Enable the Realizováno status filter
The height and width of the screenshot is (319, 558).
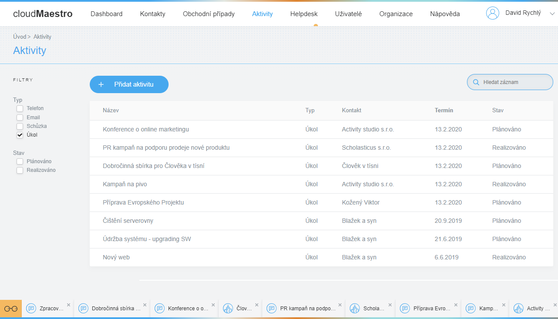pyautogui.click(x=20, y=170)
